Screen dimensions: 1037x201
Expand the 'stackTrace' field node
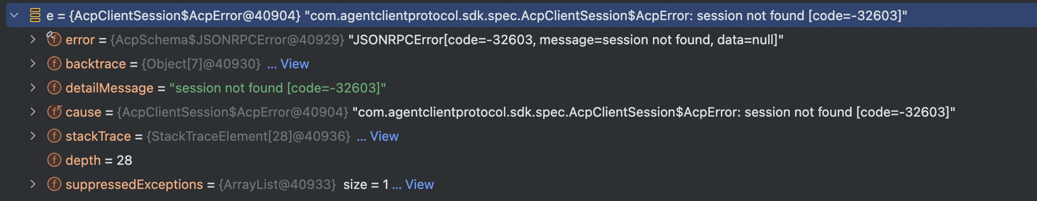pos(33,136)
